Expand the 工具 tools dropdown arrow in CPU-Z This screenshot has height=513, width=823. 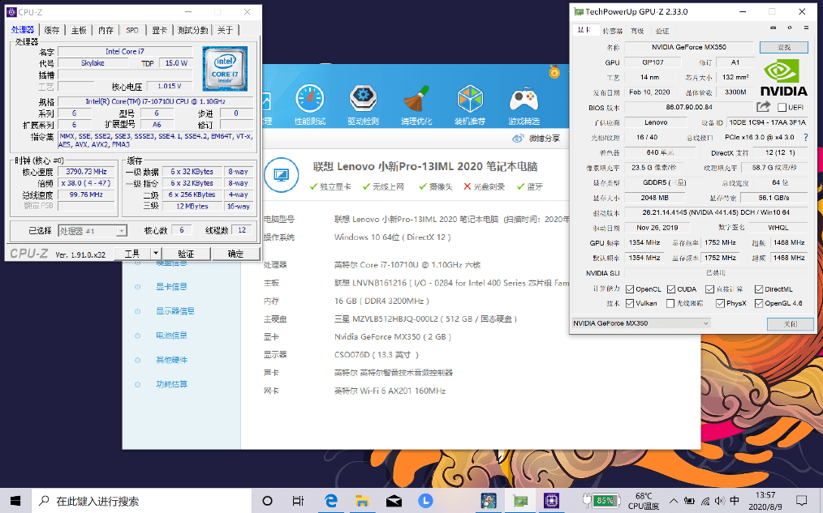pyautogui.click(x=156, y=254)
